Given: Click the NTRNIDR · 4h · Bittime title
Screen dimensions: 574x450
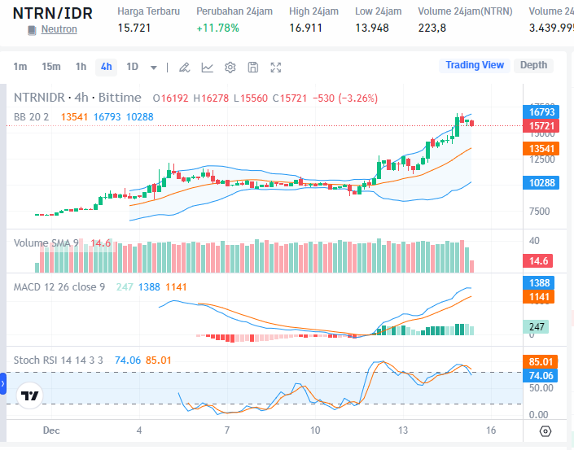Looking at the screenshot, I should [x=77, y=98].
